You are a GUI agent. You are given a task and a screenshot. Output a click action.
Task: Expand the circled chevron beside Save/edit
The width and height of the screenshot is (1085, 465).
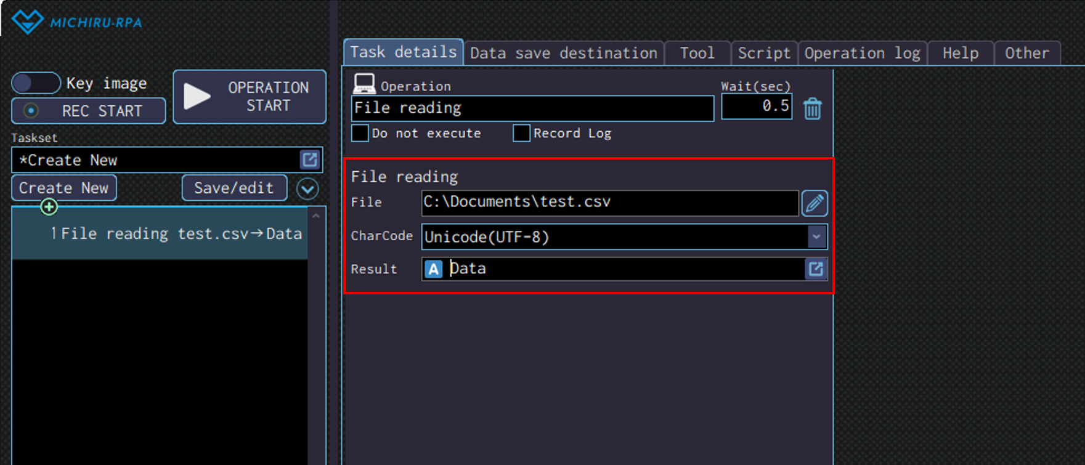(307, 188)
